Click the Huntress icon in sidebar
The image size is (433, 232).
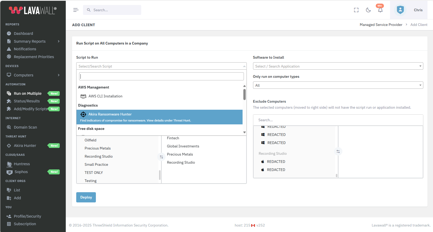point(9,164)
